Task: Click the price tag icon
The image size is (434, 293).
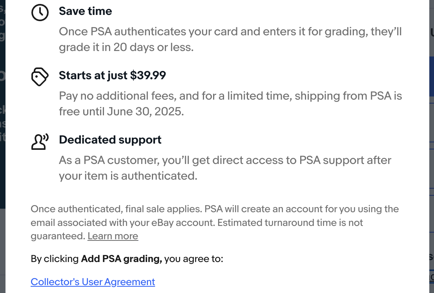Action: (x=40, y=76)
